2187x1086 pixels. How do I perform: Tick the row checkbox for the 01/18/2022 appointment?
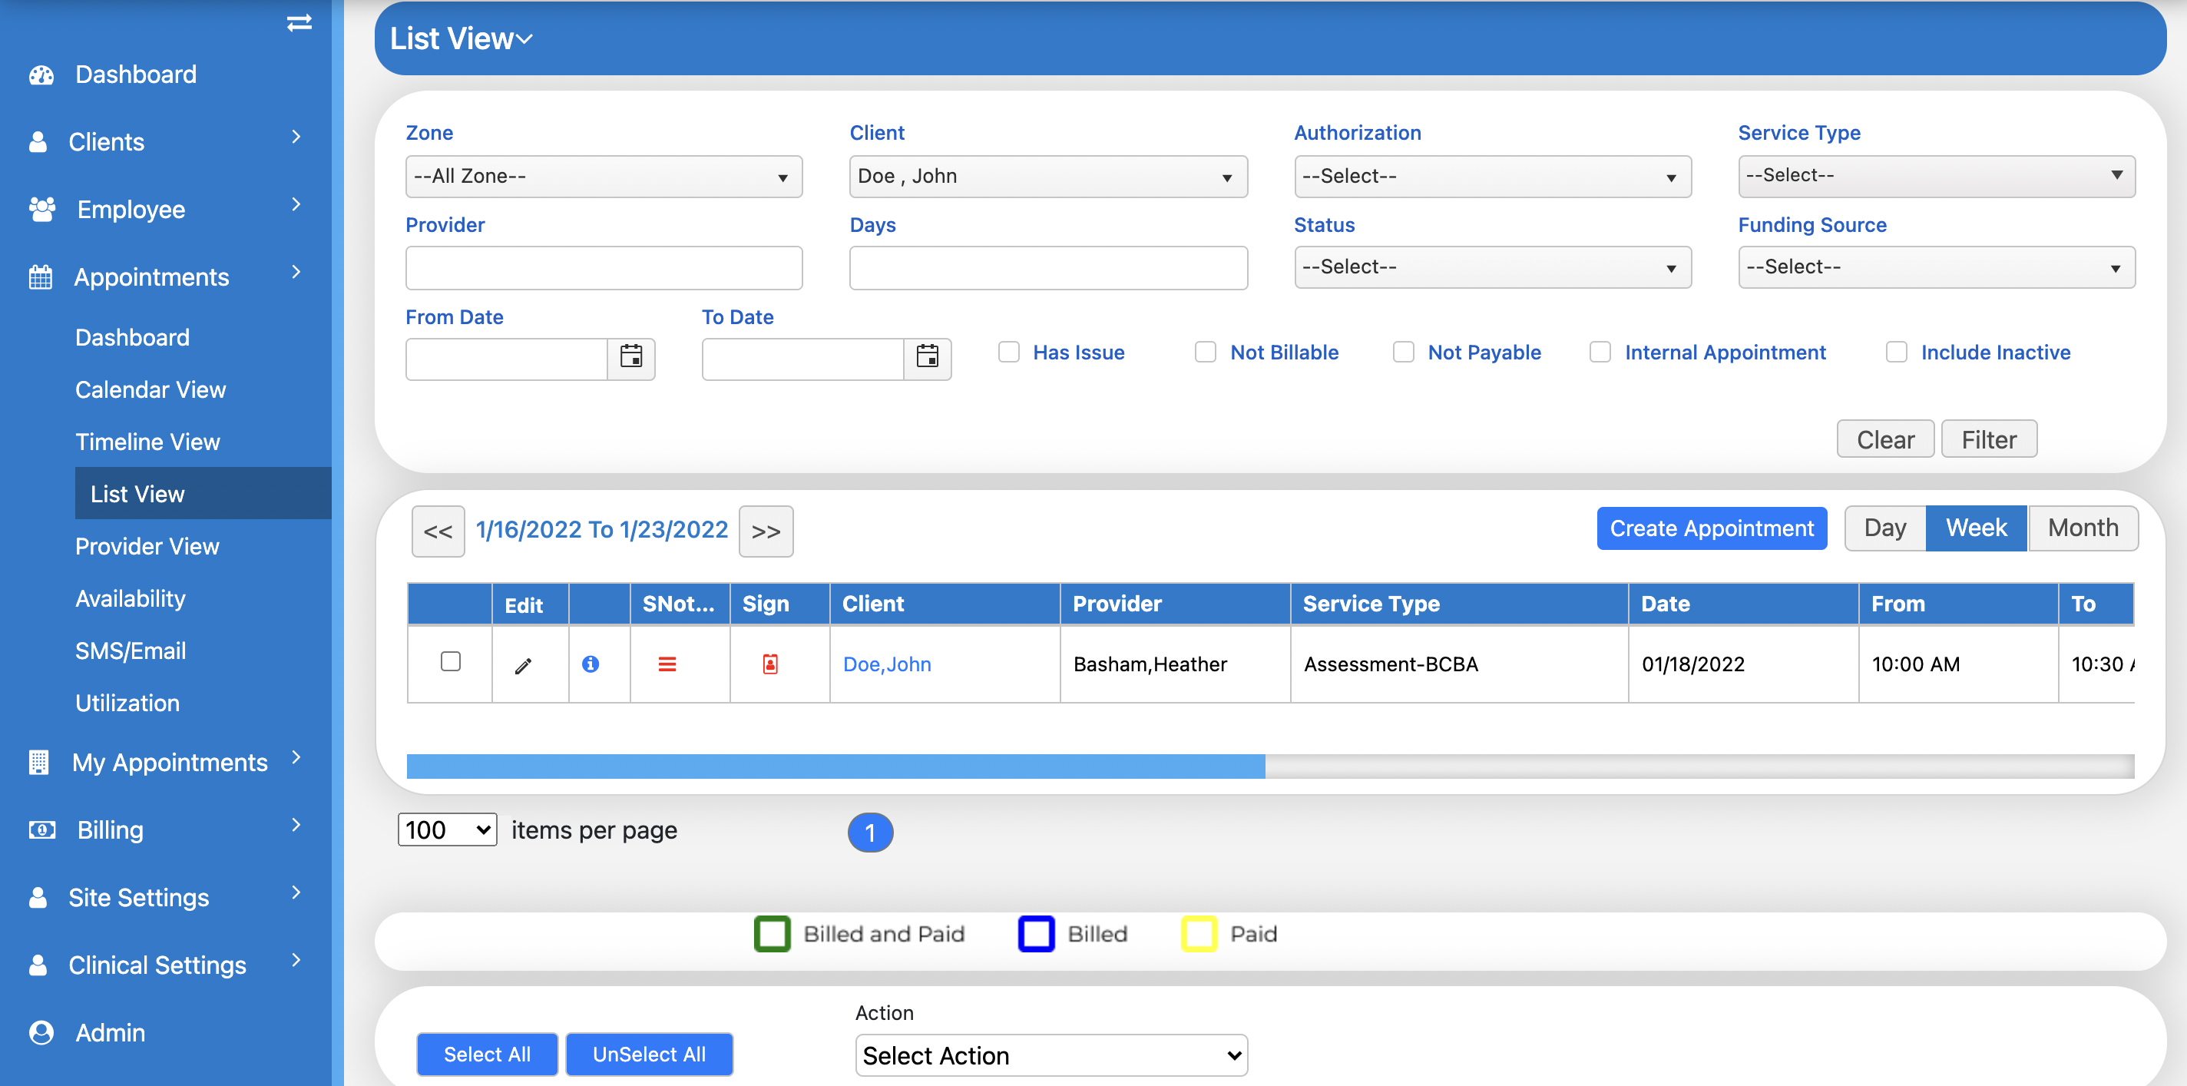point(450,661)
